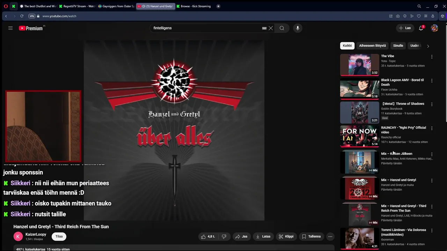This screenshot has width=447, height=251.
Task: Open Tommi Läntinen - Via Dolorosa video
Action: pyautogui.click(x=403, y=232)
